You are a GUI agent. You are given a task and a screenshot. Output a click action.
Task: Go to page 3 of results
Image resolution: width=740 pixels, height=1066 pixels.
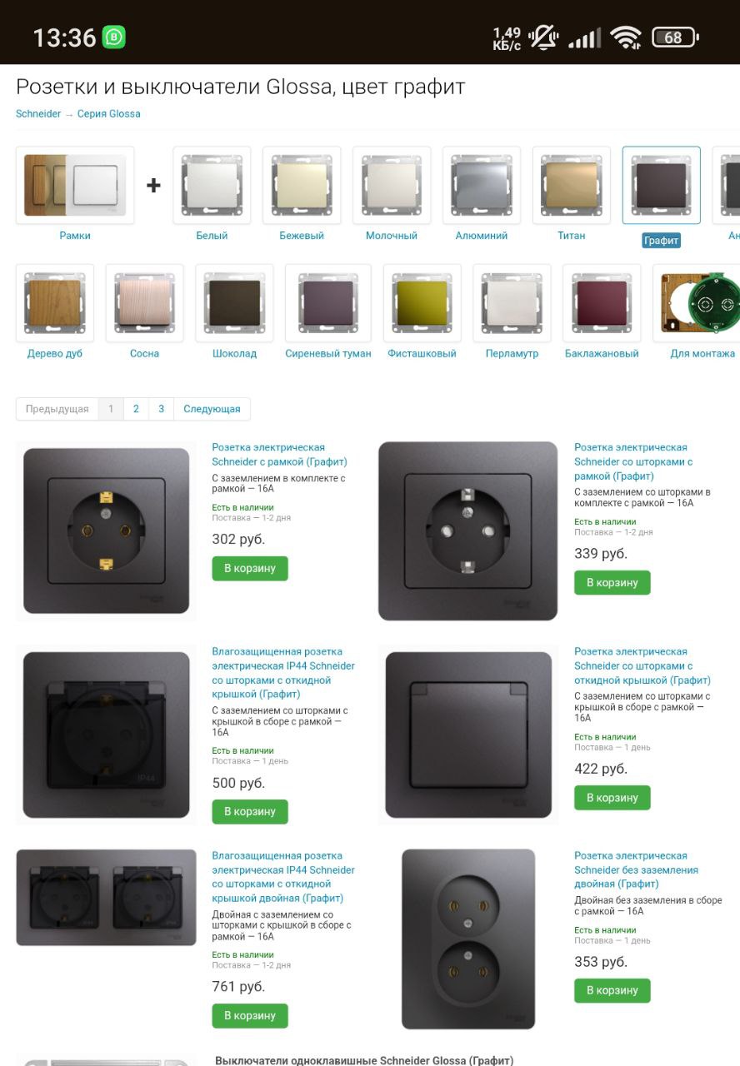pyautogui.click(x=161, y=409)
